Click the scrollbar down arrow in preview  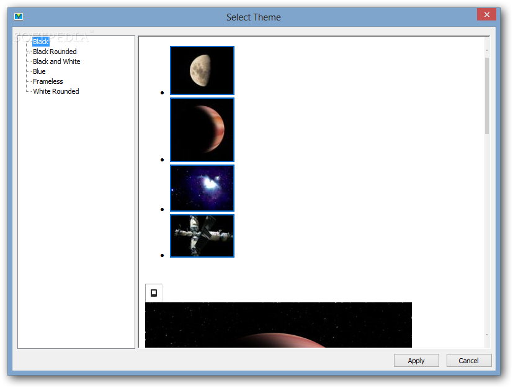(487, 335)
